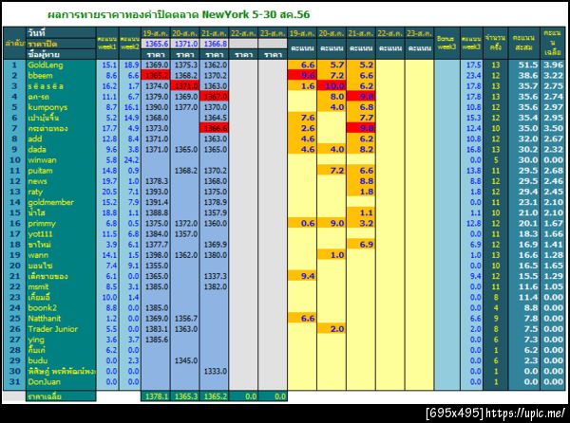Select red cell 1367.0
The width and height of the screenshot is (570, 423).
point(215,97)
